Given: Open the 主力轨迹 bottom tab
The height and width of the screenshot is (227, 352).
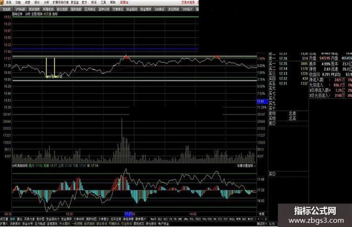Looking at the screenshot, I should point(40,224).
